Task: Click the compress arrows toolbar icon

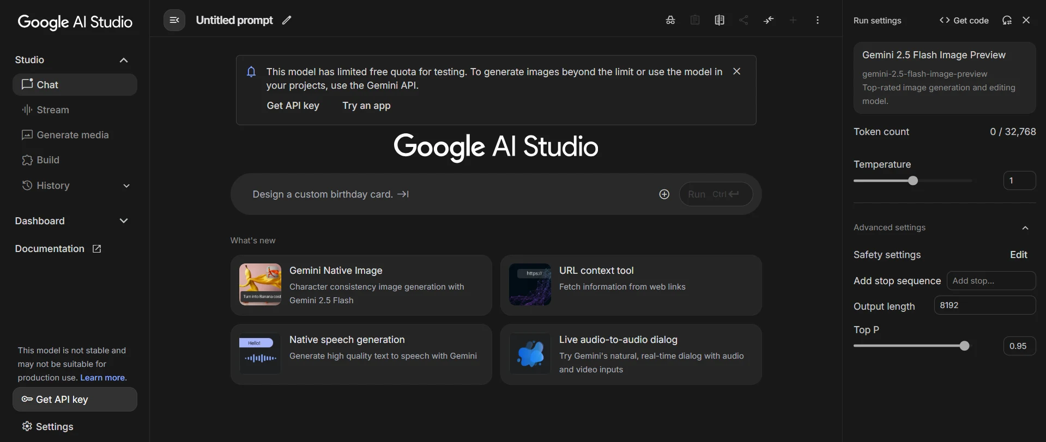Action: tap(769, 20)
